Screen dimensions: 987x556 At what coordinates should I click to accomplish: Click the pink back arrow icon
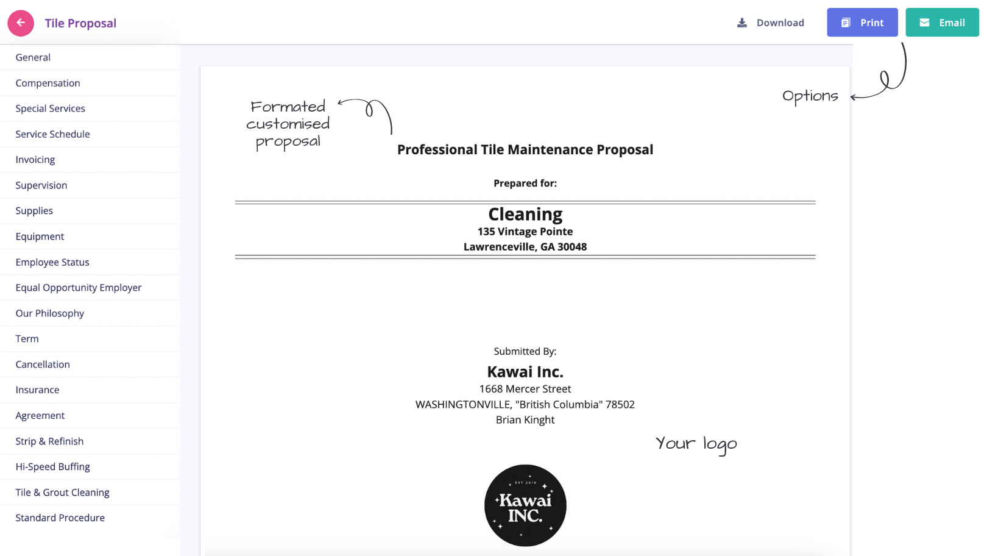[20, 23]
